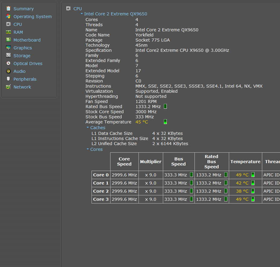Viewport: 280px width, 267px height.
Task: Open the Storage section
Action: coord(22,56)
